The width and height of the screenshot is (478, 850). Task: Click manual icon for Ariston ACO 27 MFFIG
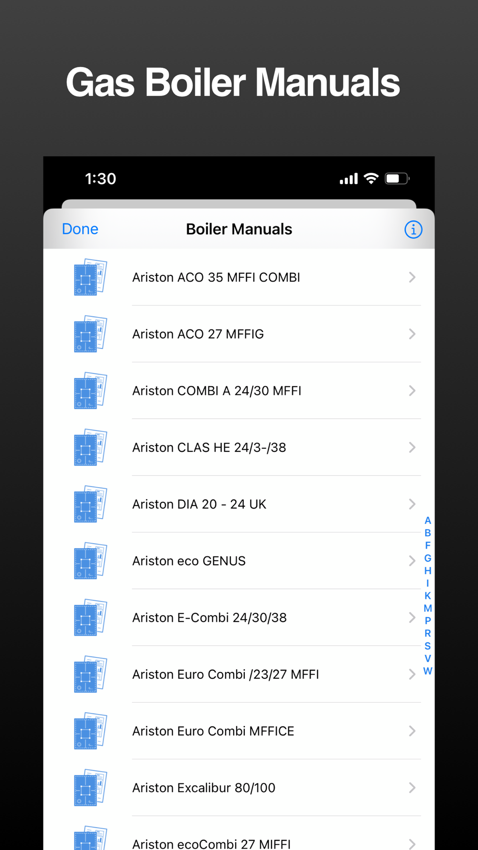pos(90,334)
